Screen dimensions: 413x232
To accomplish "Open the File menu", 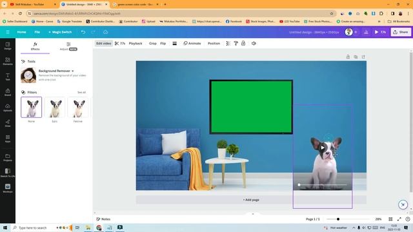I will (37, 32).
